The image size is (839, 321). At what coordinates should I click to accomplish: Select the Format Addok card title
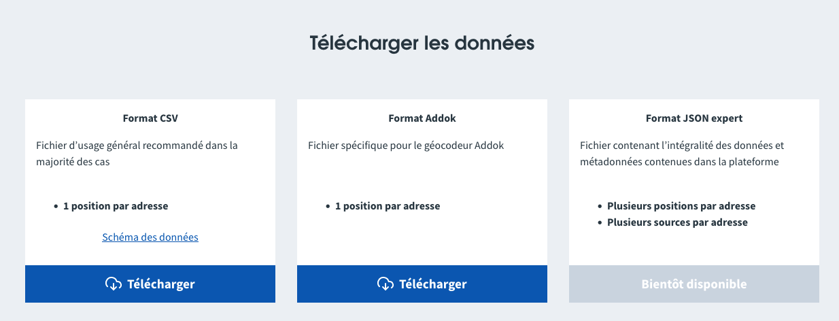coord(422,118)
